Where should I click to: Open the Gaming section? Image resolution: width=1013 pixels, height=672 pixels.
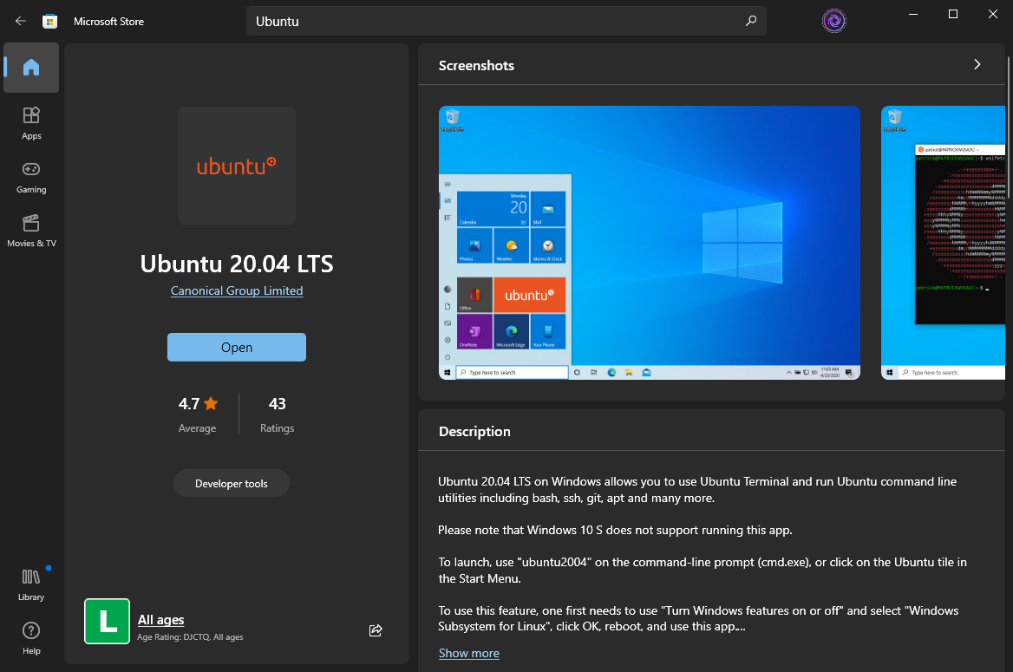coord(31,177)
